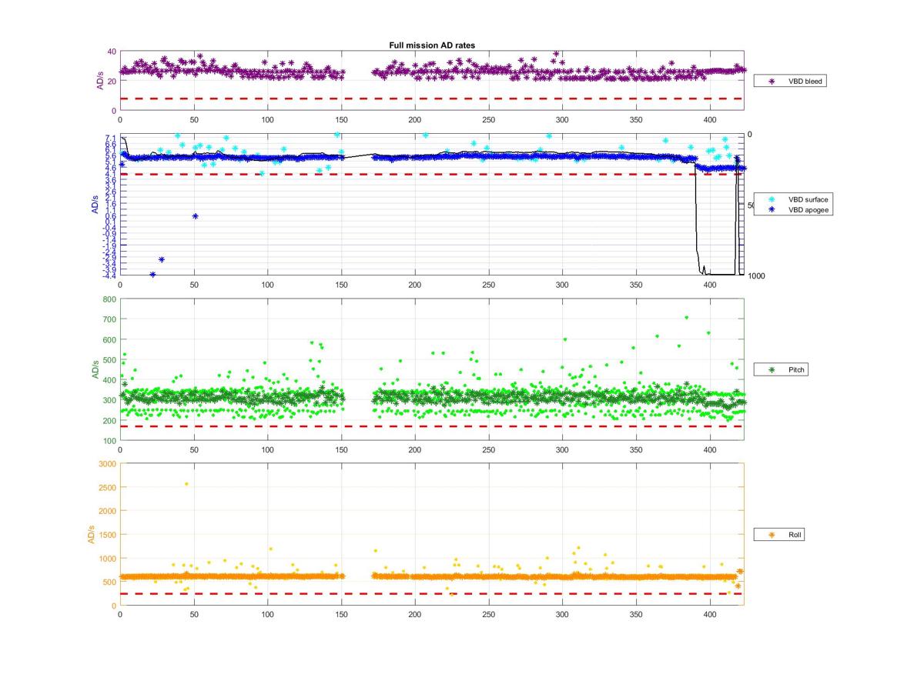Click the red dashed threshold in VBD bleed plot
Image resolution: width=924 pixels, height=681 pixels.
point(432,98)
